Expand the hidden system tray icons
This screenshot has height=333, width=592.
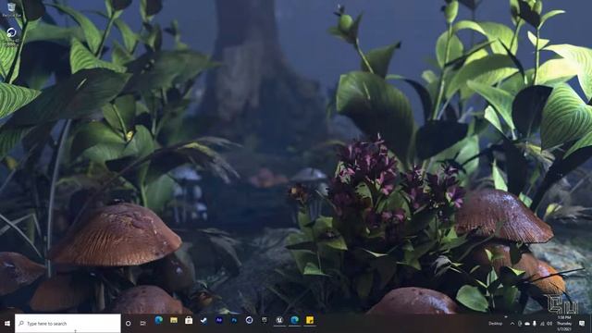(x=512, y=324)
